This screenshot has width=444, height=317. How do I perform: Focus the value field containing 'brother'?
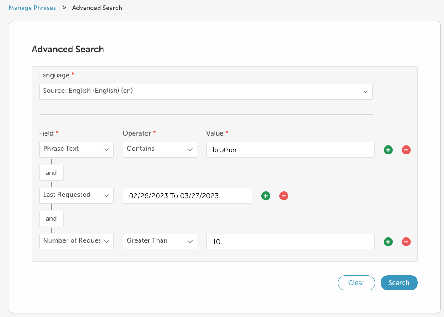[x=291, y=149]
